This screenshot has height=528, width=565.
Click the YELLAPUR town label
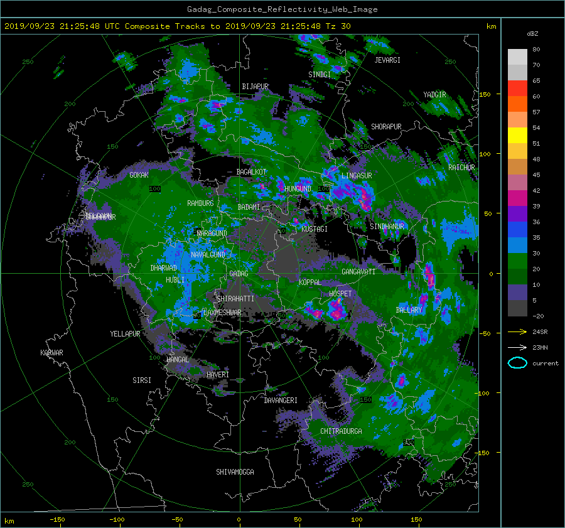point(125,334)
